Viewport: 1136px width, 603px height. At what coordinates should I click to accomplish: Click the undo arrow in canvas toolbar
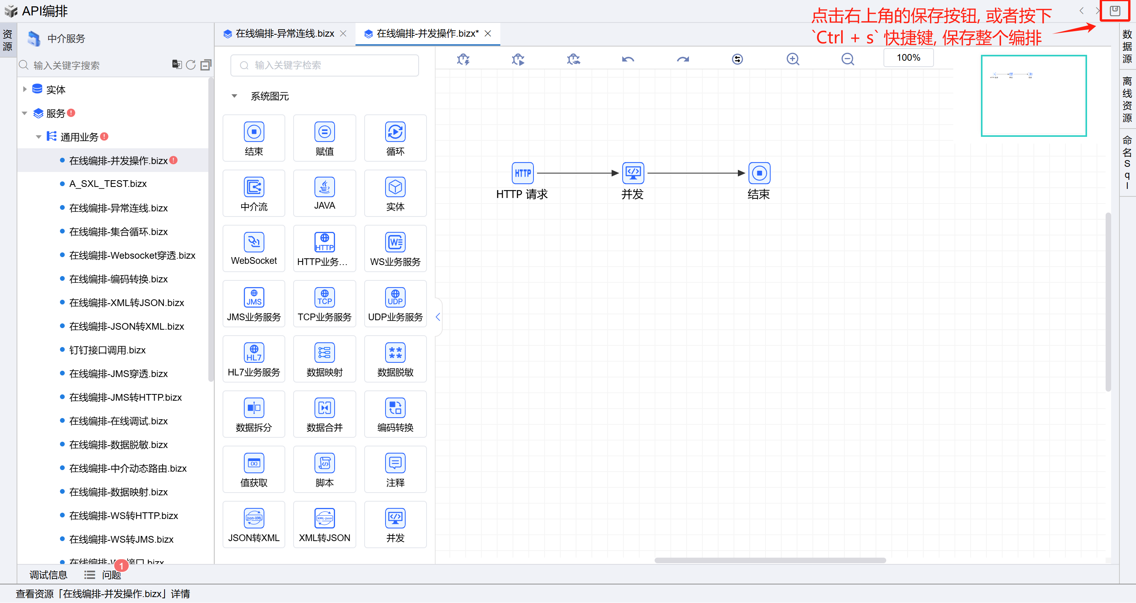pos(627,59)
